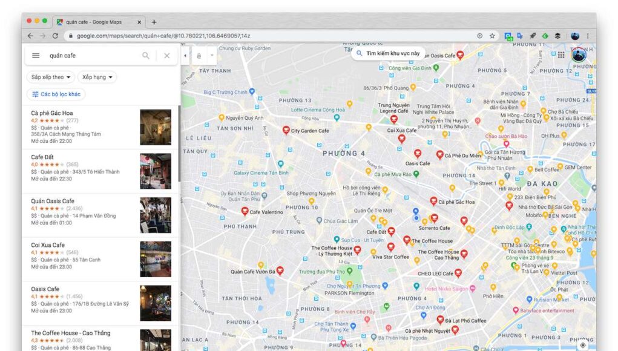
Task: View Cafe Đất photo thumbnail
Action: click(156, 171)
